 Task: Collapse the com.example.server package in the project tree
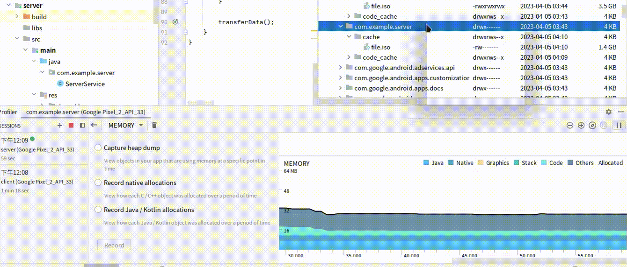tap(42, 73)
